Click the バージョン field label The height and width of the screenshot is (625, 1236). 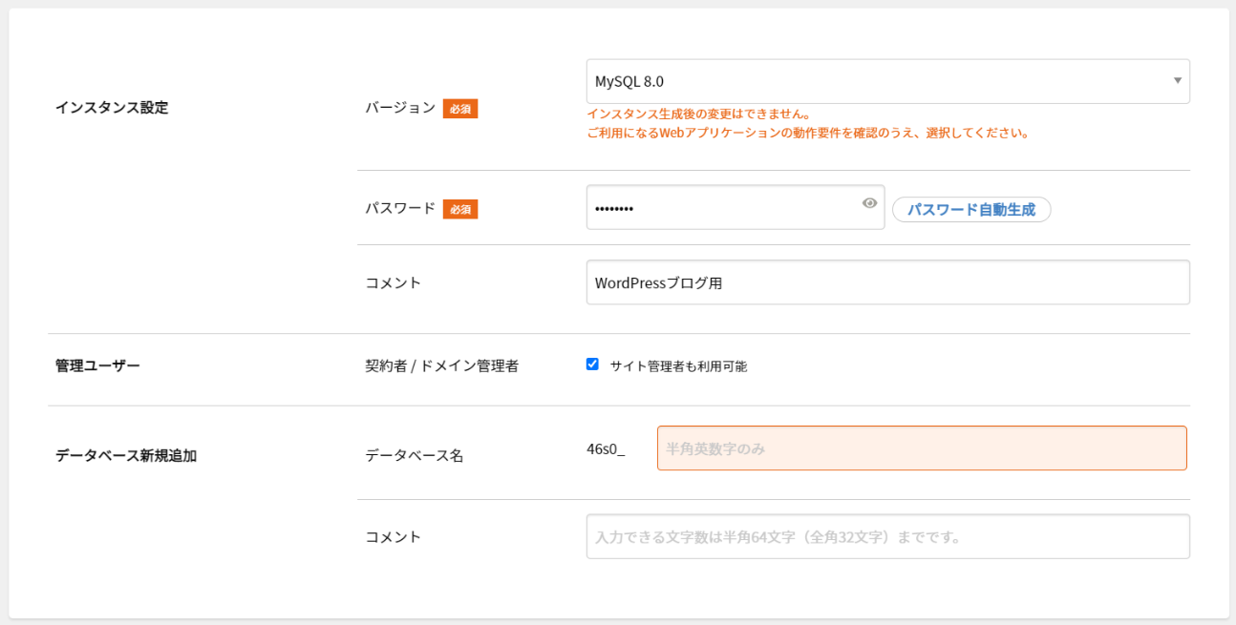(x=400, y=108)
